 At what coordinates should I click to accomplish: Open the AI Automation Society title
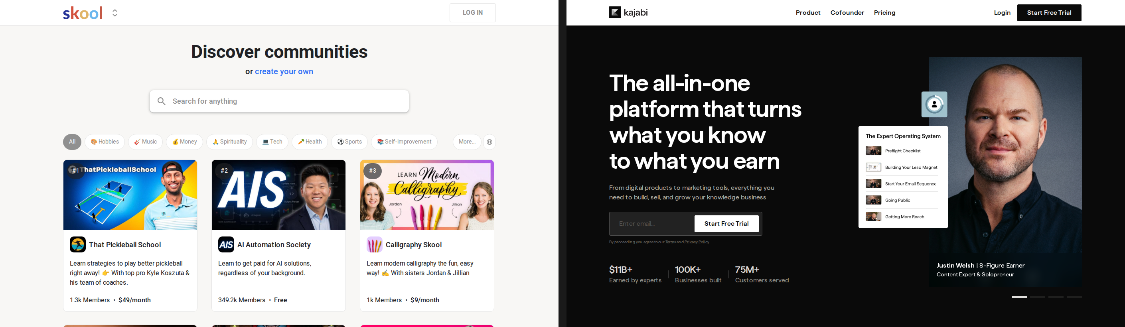click(274, 245)
